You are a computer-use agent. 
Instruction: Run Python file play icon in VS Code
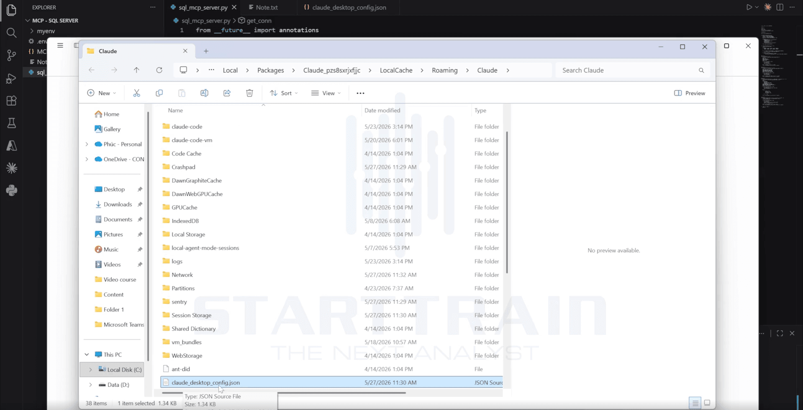(749, 7)
